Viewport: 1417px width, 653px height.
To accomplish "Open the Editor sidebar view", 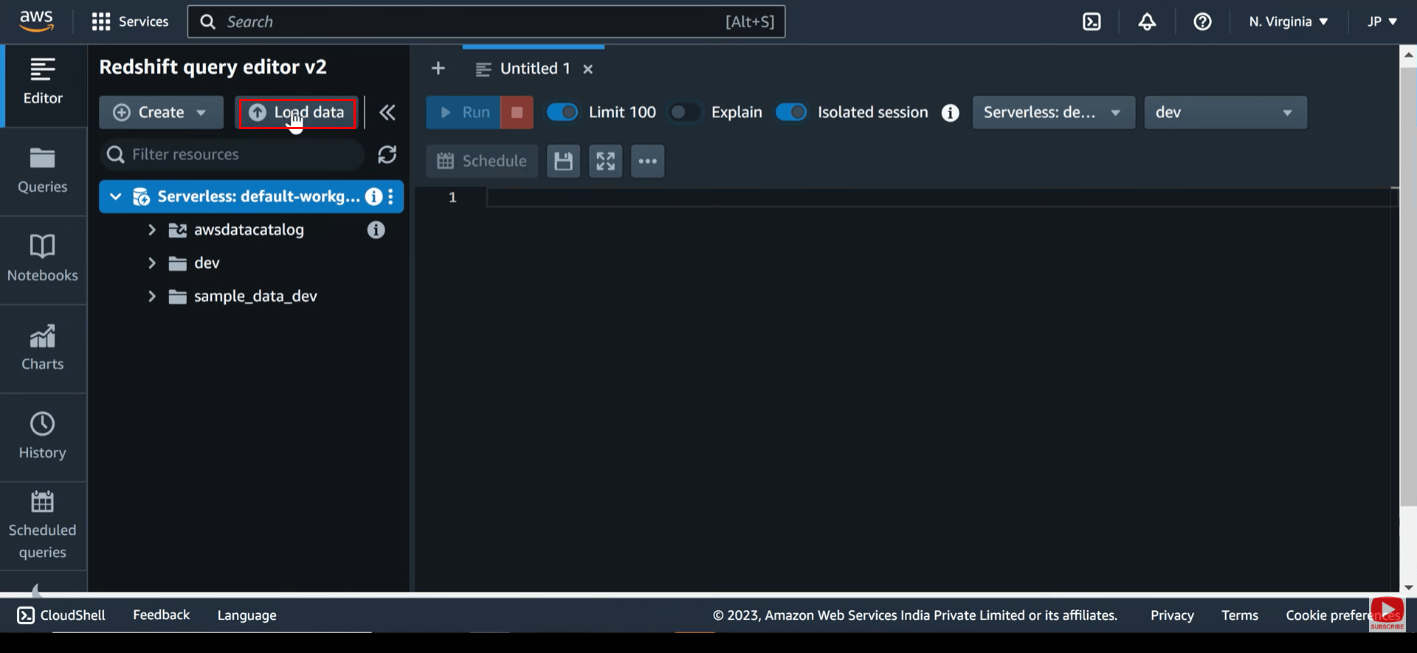I will (x=43, y=83).
